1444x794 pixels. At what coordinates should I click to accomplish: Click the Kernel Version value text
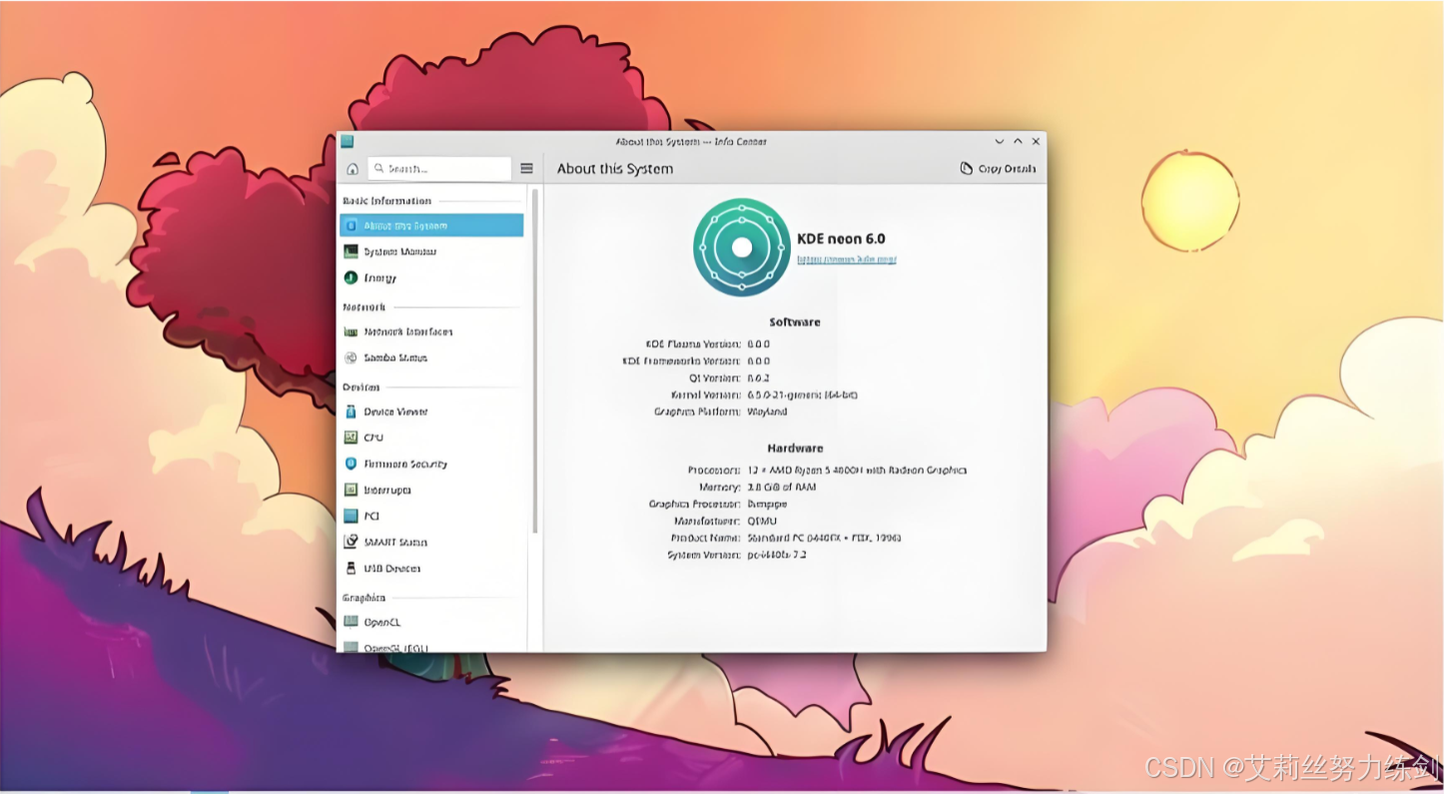pyautogui.click(x=802, y=395)
